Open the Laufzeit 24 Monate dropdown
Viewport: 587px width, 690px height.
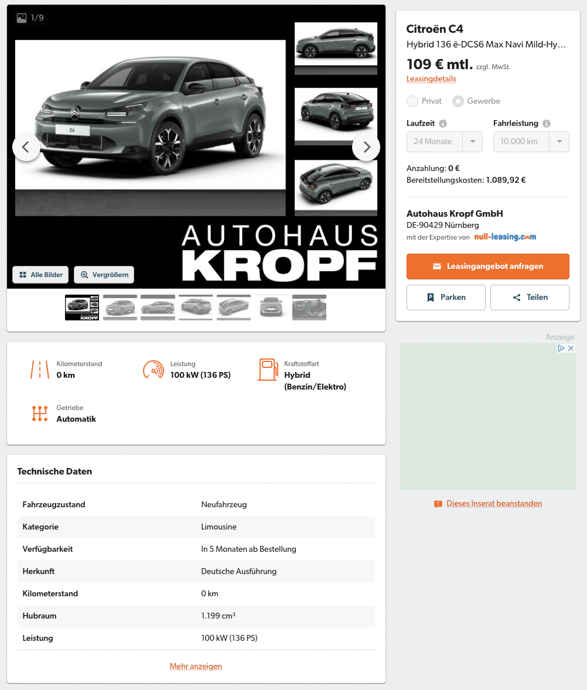(x=445, y=142)
